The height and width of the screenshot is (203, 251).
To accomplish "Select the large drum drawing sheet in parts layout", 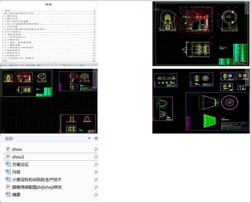I will (217, 111).
